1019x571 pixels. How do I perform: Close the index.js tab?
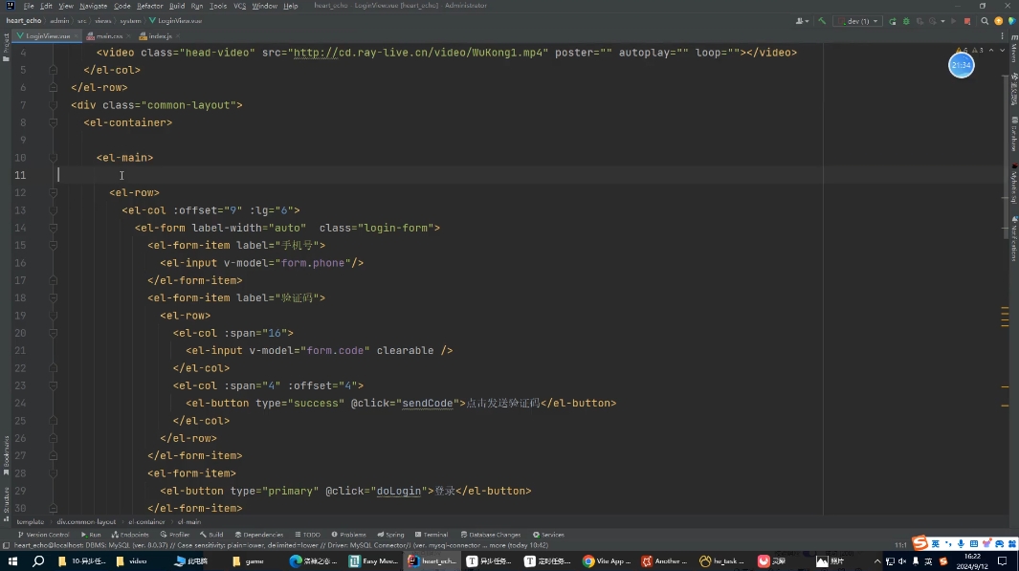tap(178, 36)
